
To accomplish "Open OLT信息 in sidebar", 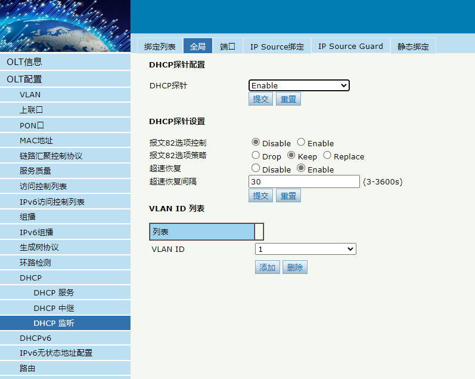I will 65,62.
